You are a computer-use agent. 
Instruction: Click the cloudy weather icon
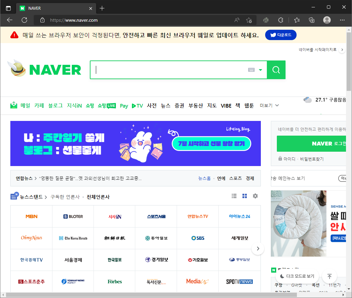tap(308, 100)
